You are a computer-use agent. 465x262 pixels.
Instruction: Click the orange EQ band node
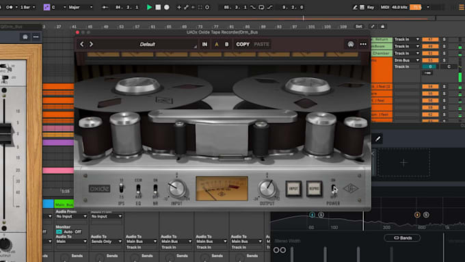tap(417, 215)
